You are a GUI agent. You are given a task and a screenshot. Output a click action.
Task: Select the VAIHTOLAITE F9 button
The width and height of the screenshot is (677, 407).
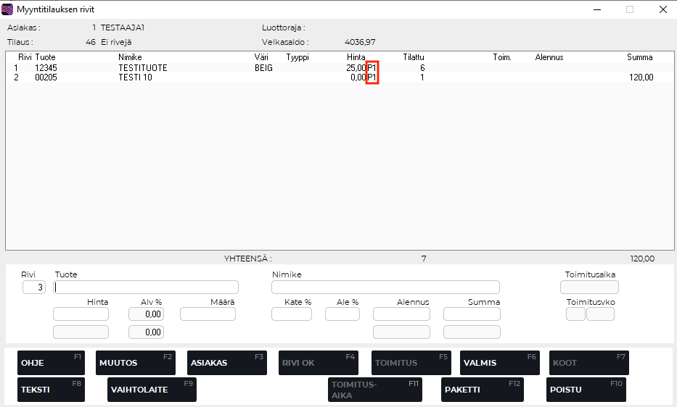pyautogui.click(x=152, y=390)
